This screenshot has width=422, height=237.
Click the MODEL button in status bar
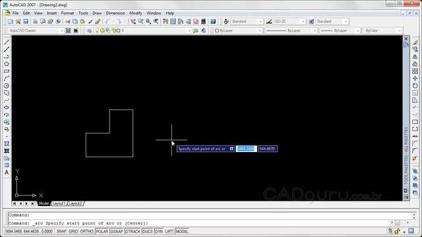click(182, 231)
